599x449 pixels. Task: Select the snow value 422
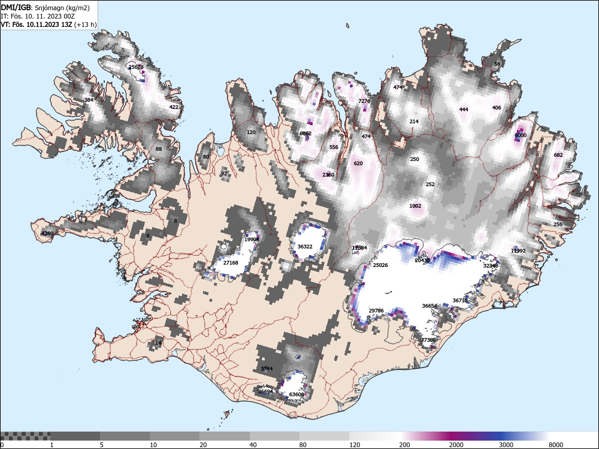pyautogui.click(x=174, y=107)
